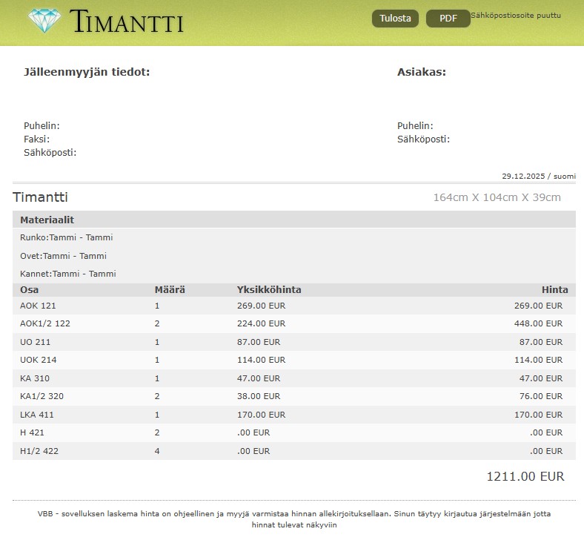Click the H1/2 422 part name
Viewport: 584px width, 543px height.
[39, 451]
